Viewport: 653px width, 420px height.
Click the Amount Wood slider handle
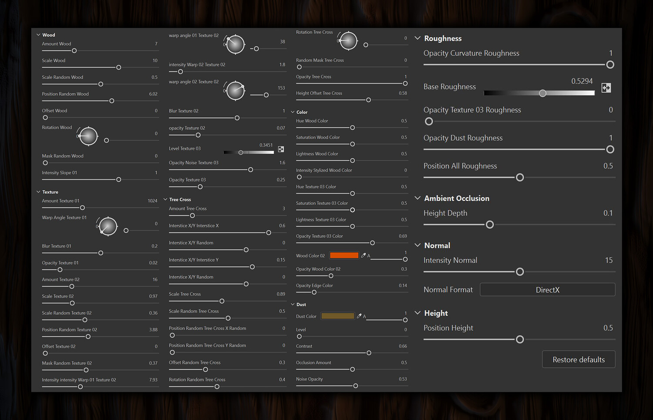click(74, 51)
